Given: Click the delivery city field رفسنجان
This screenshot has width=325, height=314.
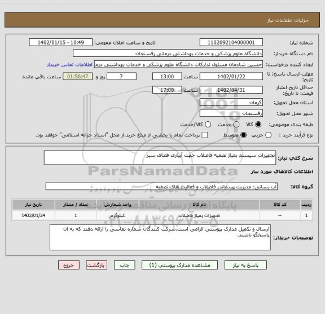Looking at the screenshot, I should tap(231, 113).
